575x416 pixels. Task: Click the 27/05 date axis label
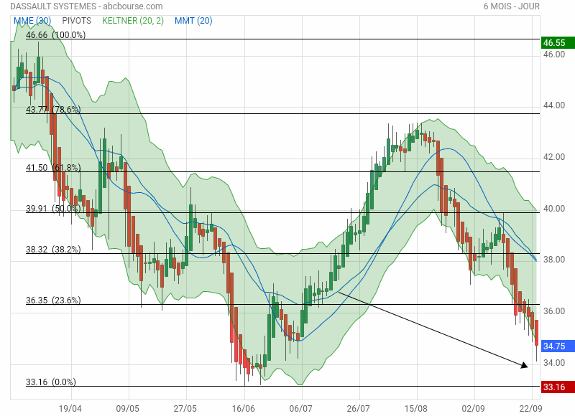click(185, 408)
